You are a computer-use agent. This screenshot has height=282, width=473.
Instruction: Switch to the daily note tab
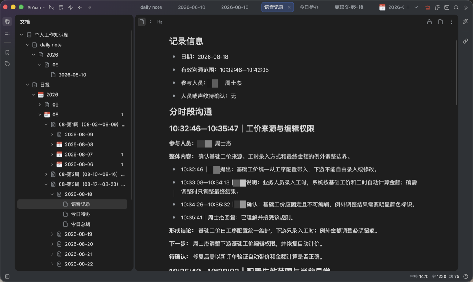[x=151, y=7]
